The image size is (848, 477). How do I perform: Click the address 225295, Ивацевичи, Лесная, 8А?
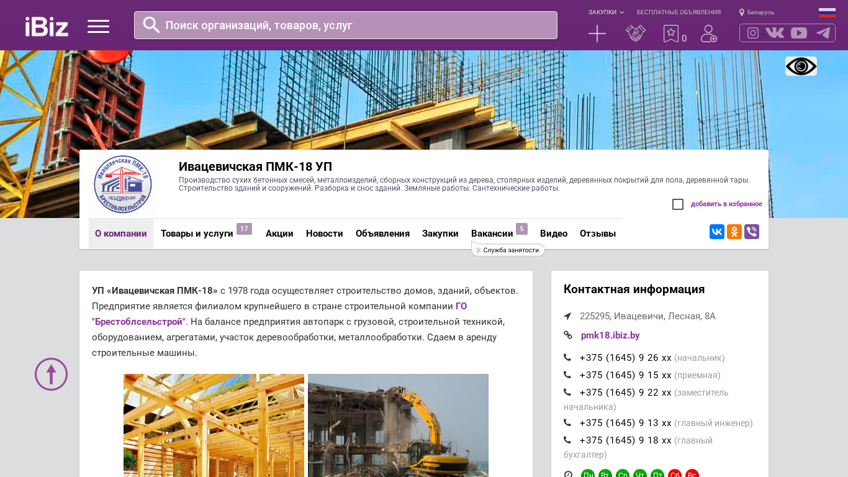tap(647, 316)
